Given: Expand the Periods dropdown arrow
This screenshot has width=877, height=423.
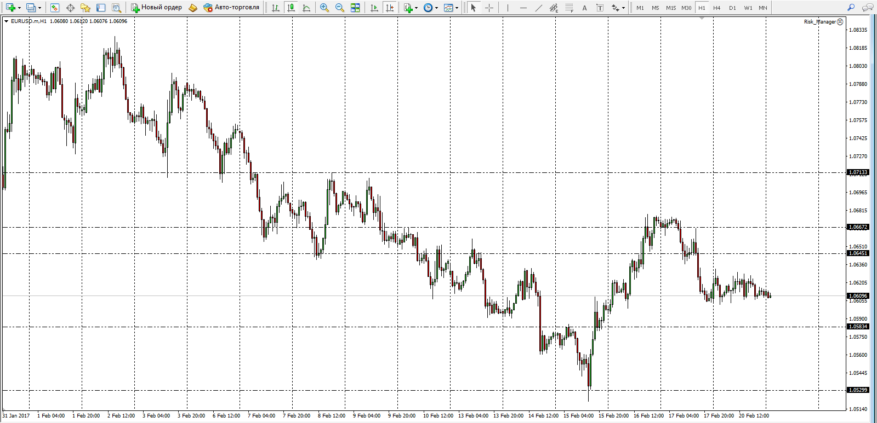Looking at the screenshot, I should (x=437, y=8).
